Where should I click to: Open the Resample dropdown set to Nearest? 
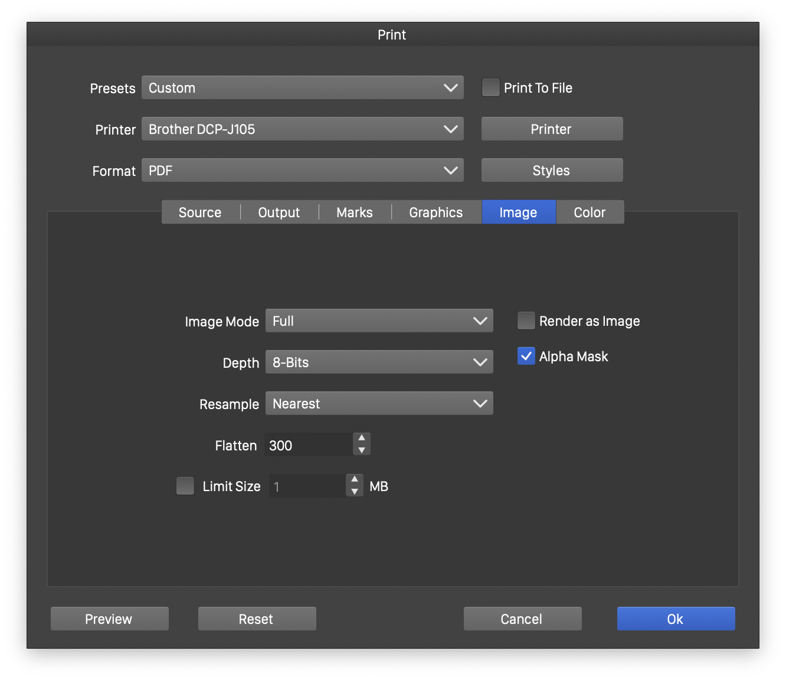pyautogui.click(x=379, y=404)
